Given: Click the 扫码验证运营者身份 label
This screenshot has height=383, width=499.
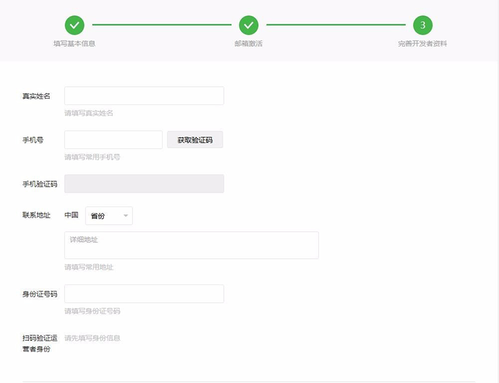Looking at the screenshot, I should (x=40, y=344).
